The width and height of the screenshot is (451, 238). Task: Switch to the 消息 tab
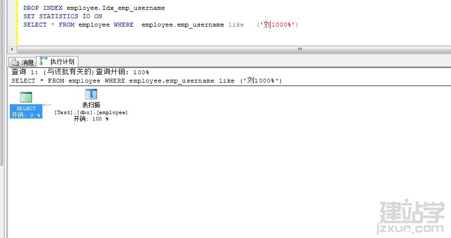click(x=23, y=62)
